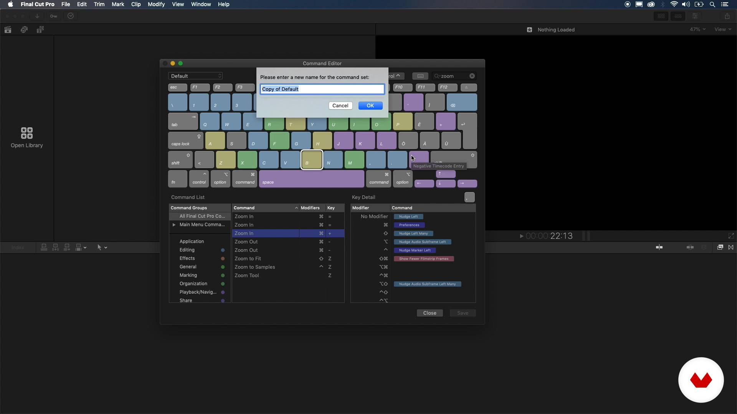Image resolution: width=737 pixels, height=414 pixels.
Task: Open the Trim menu
Action: tap(99, 4)
